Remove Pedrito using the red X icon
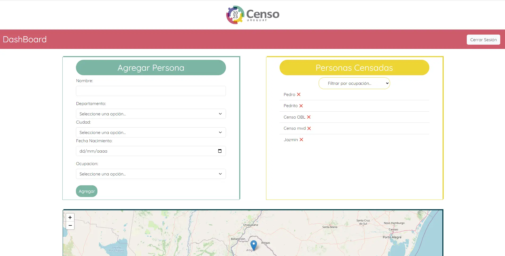This screenshot has height=256, width=505. pyautogui.click(x=301, y=106)
